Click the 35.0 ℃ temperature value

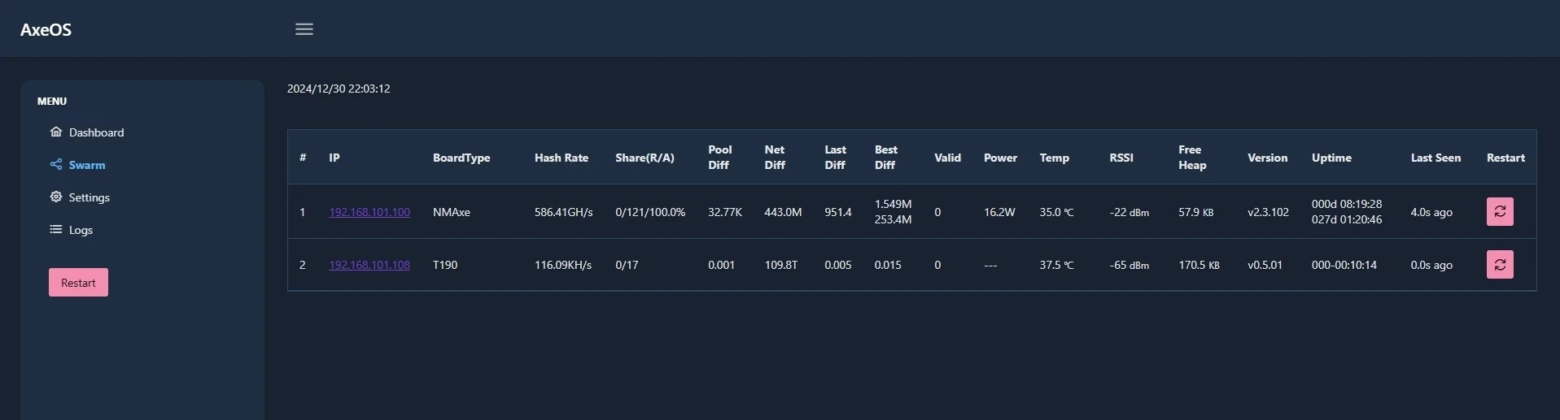click(1056, 212)
